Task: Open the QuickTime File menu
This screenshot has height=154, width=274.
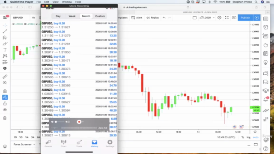Action: point(39,2)
